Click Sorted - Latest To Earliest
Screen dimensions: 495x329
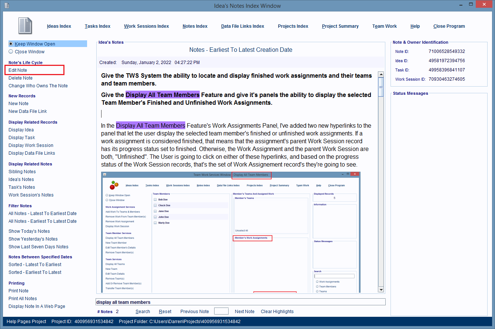coord(35,265)
